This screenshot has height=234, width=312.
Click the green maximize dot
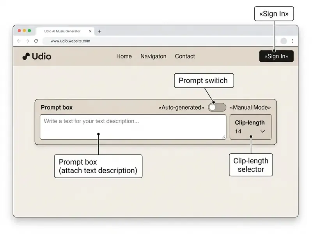30,31
